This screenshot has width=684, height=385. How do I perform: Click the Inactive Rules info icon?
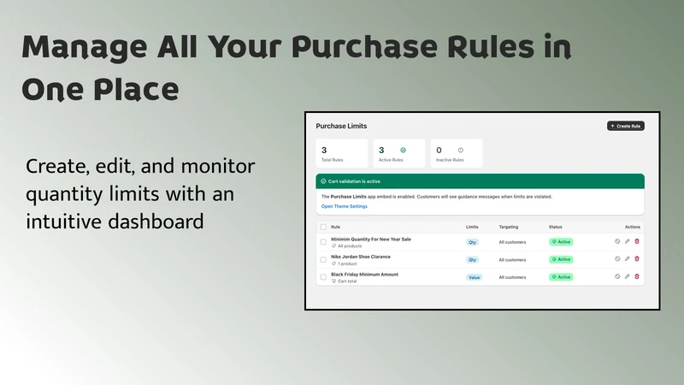click(461, 151)
